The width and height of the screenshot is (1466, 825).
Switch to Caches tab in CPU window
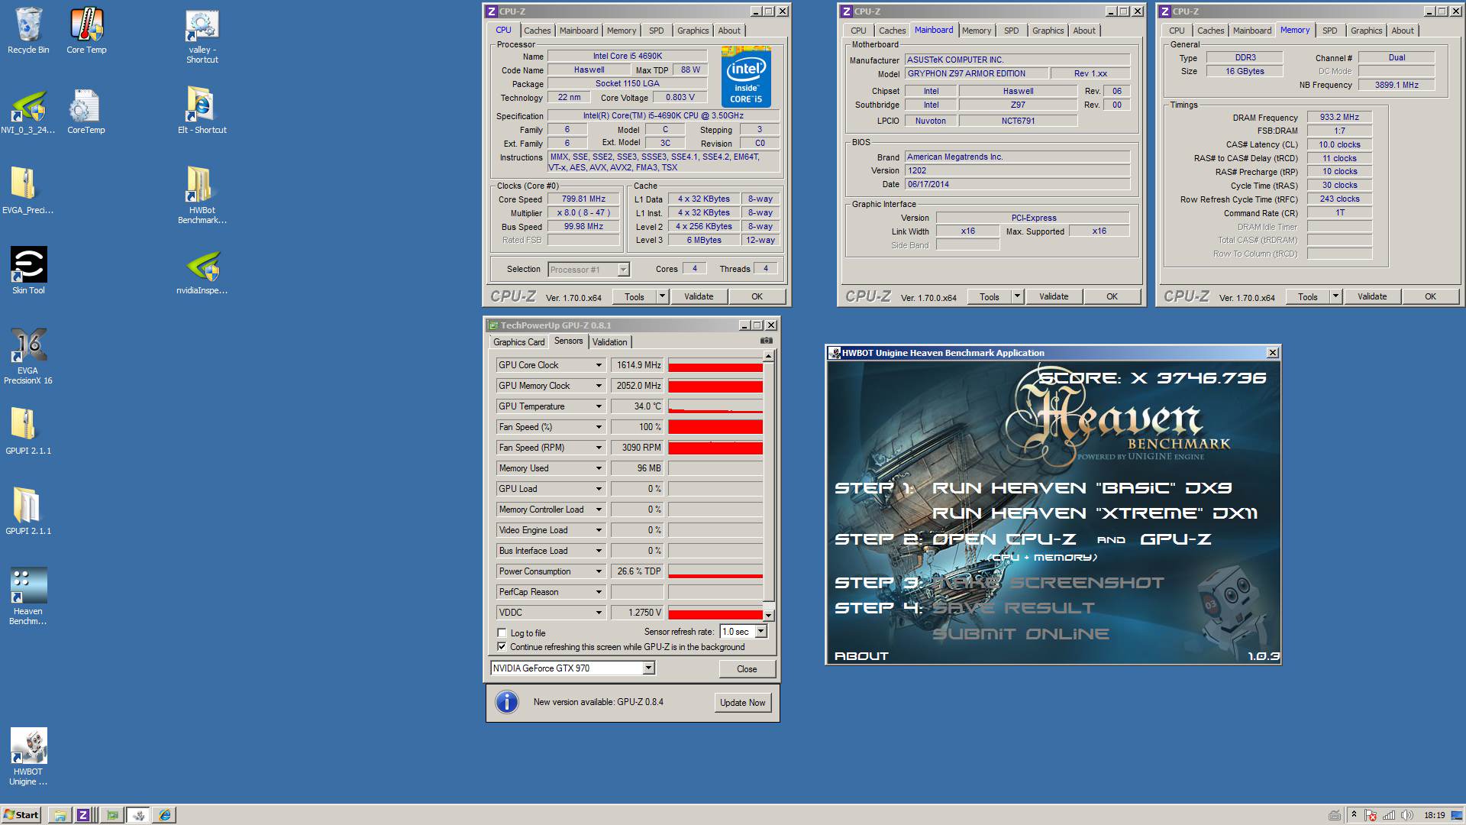(x=537, y=31)
